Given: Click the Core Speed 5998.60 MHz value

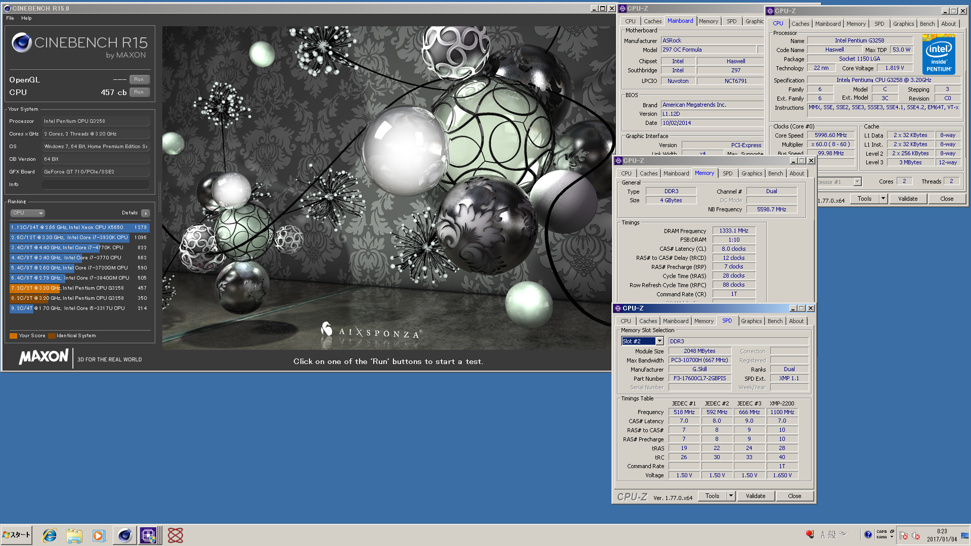Looking at the screenshot, I should [x=830, y=135].
